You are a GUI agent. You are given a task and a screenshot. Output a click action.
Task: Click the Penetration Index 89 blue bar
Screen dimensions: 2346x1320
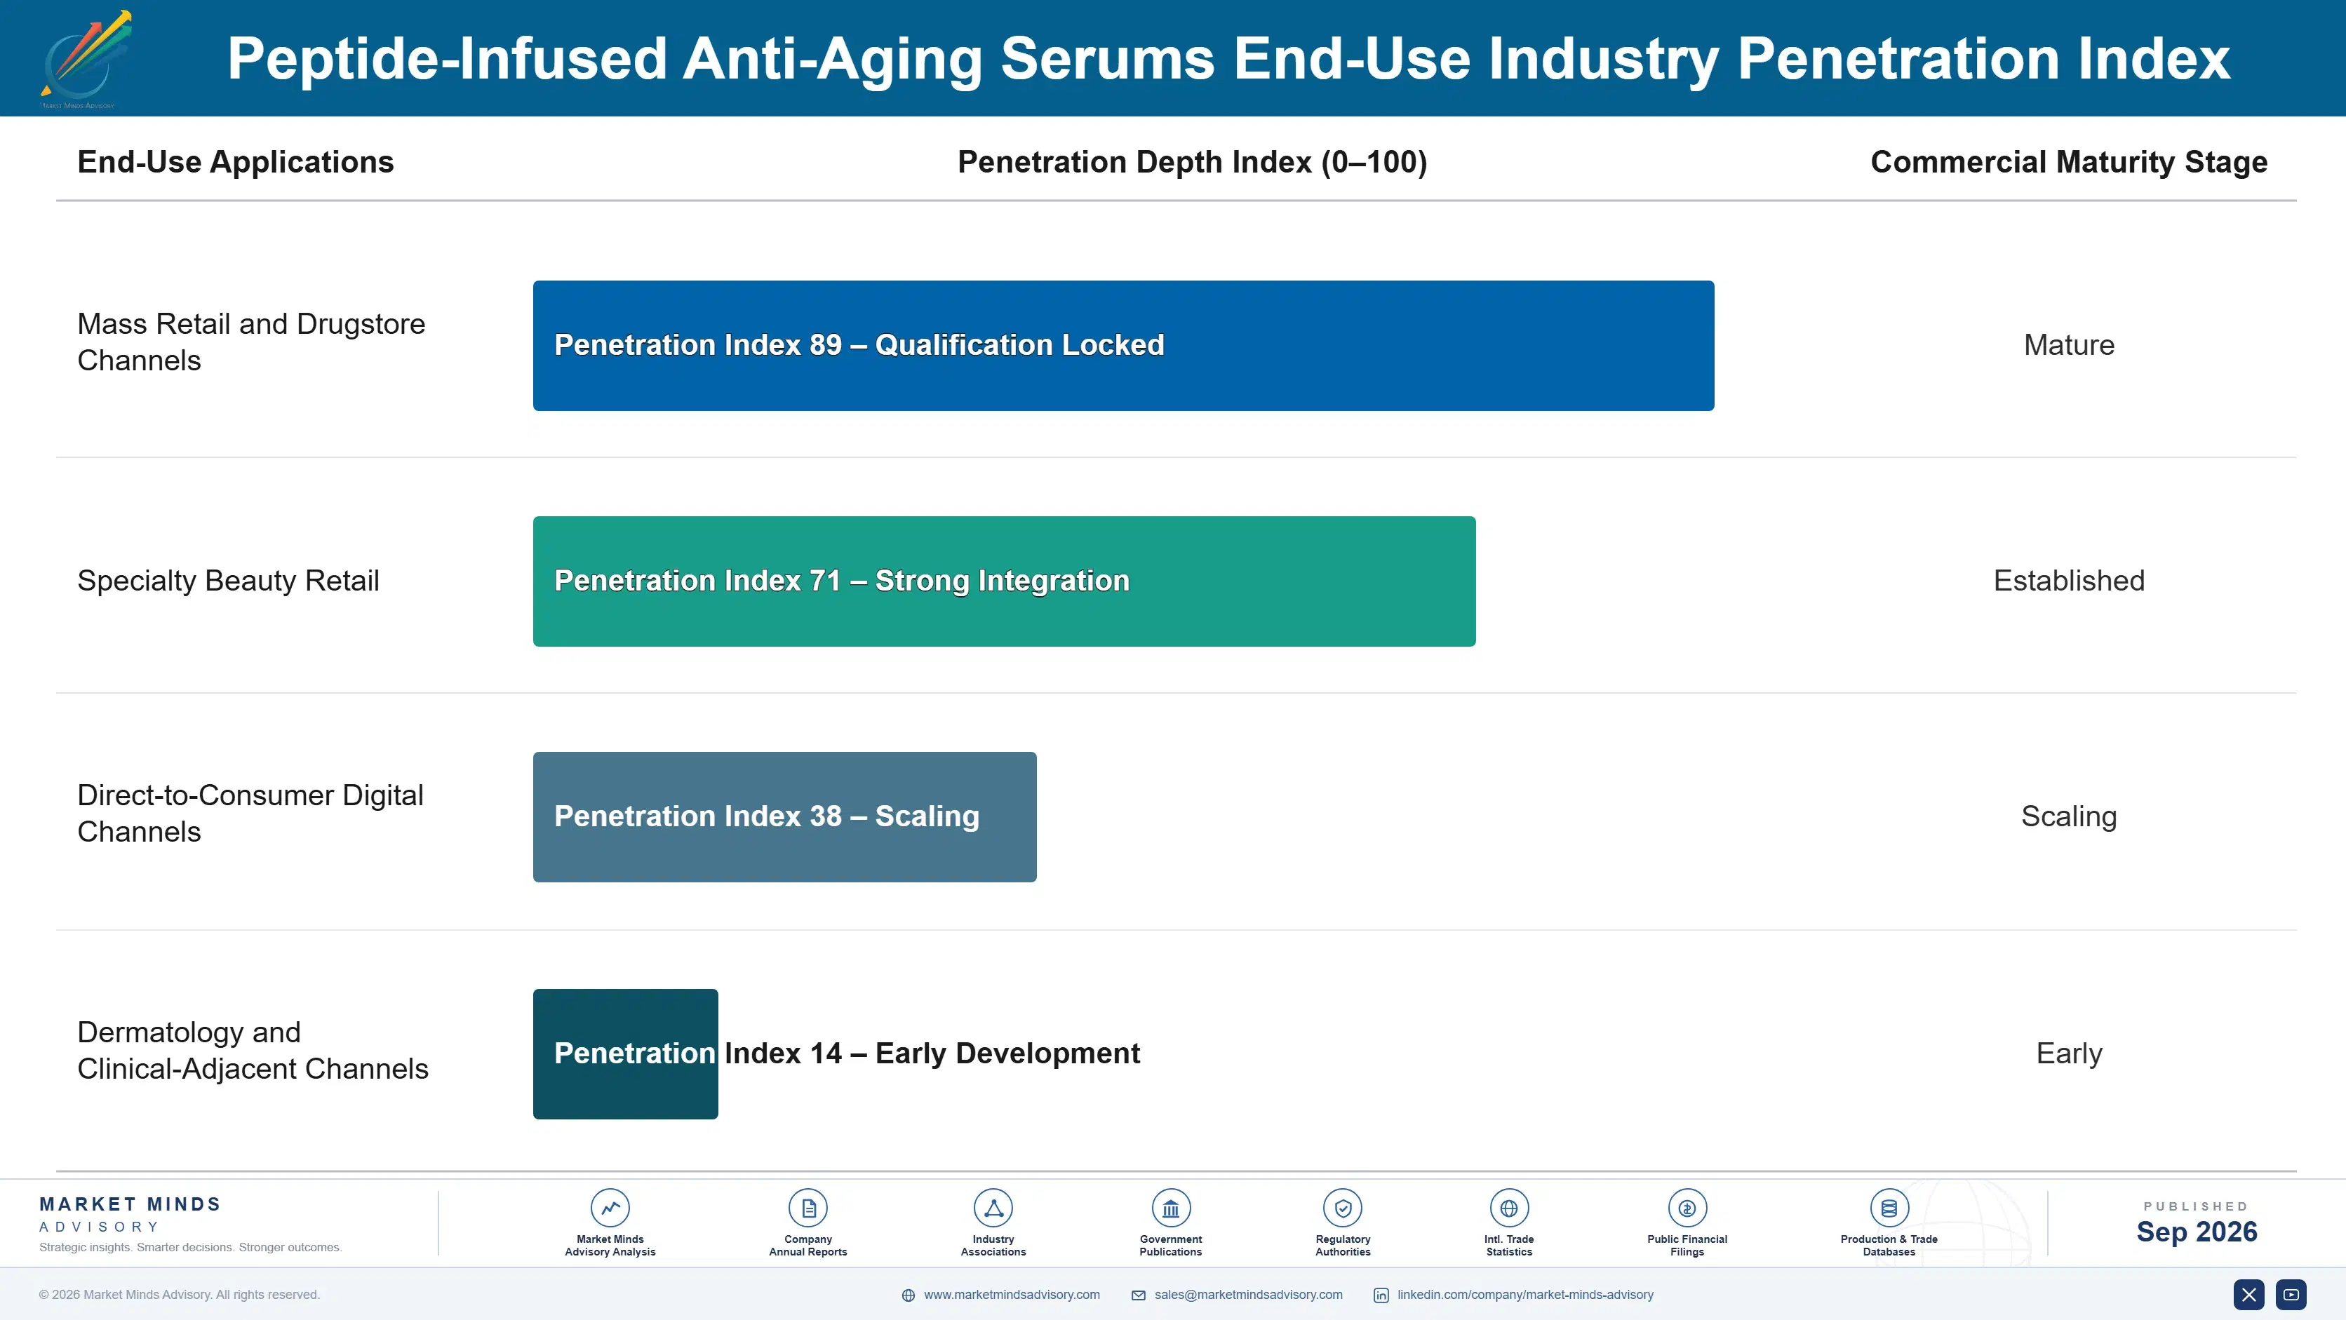click(x=1124, y=346)
